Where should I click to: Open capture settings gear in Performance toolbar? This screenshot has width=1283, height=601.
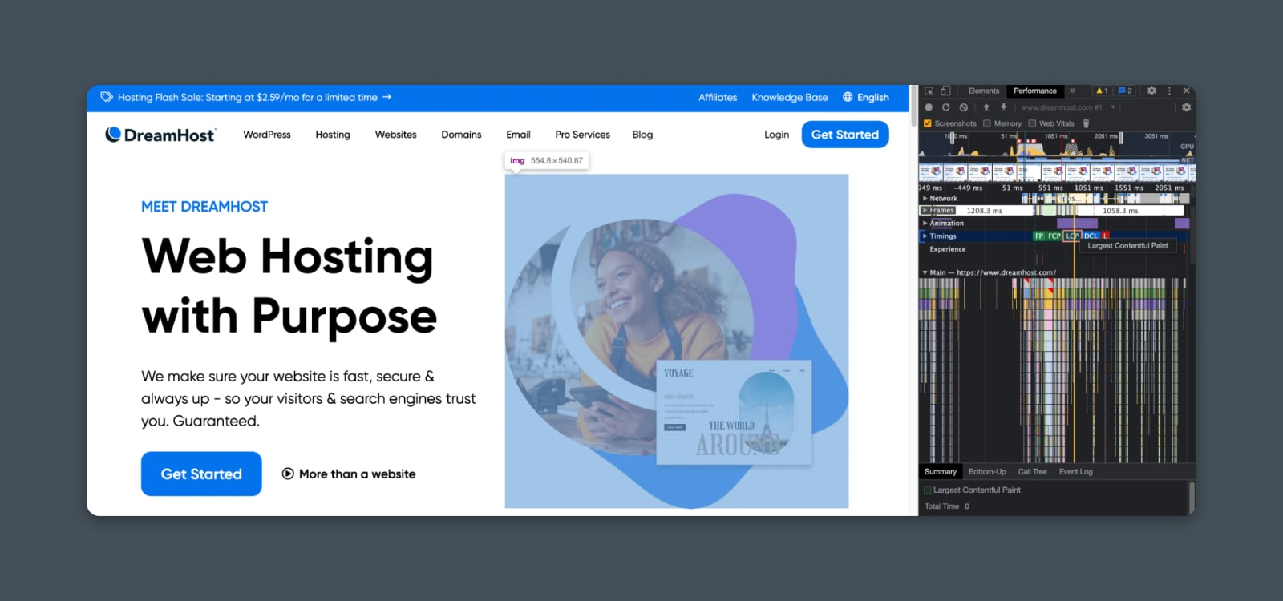pyautogui.click(x=1186, y=107)
